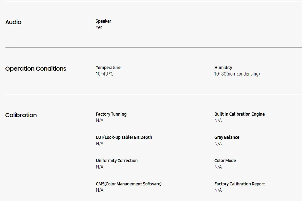302x201 pixels.
Task: Click the N/A value under Factory Tunning
Action: [100, 120]
